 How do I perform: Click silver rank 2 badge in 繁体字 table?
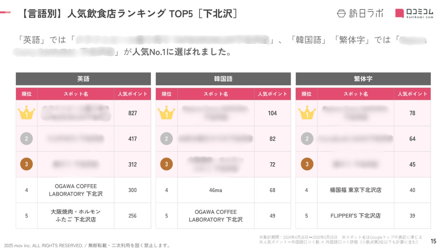click(x=307, y=139)
